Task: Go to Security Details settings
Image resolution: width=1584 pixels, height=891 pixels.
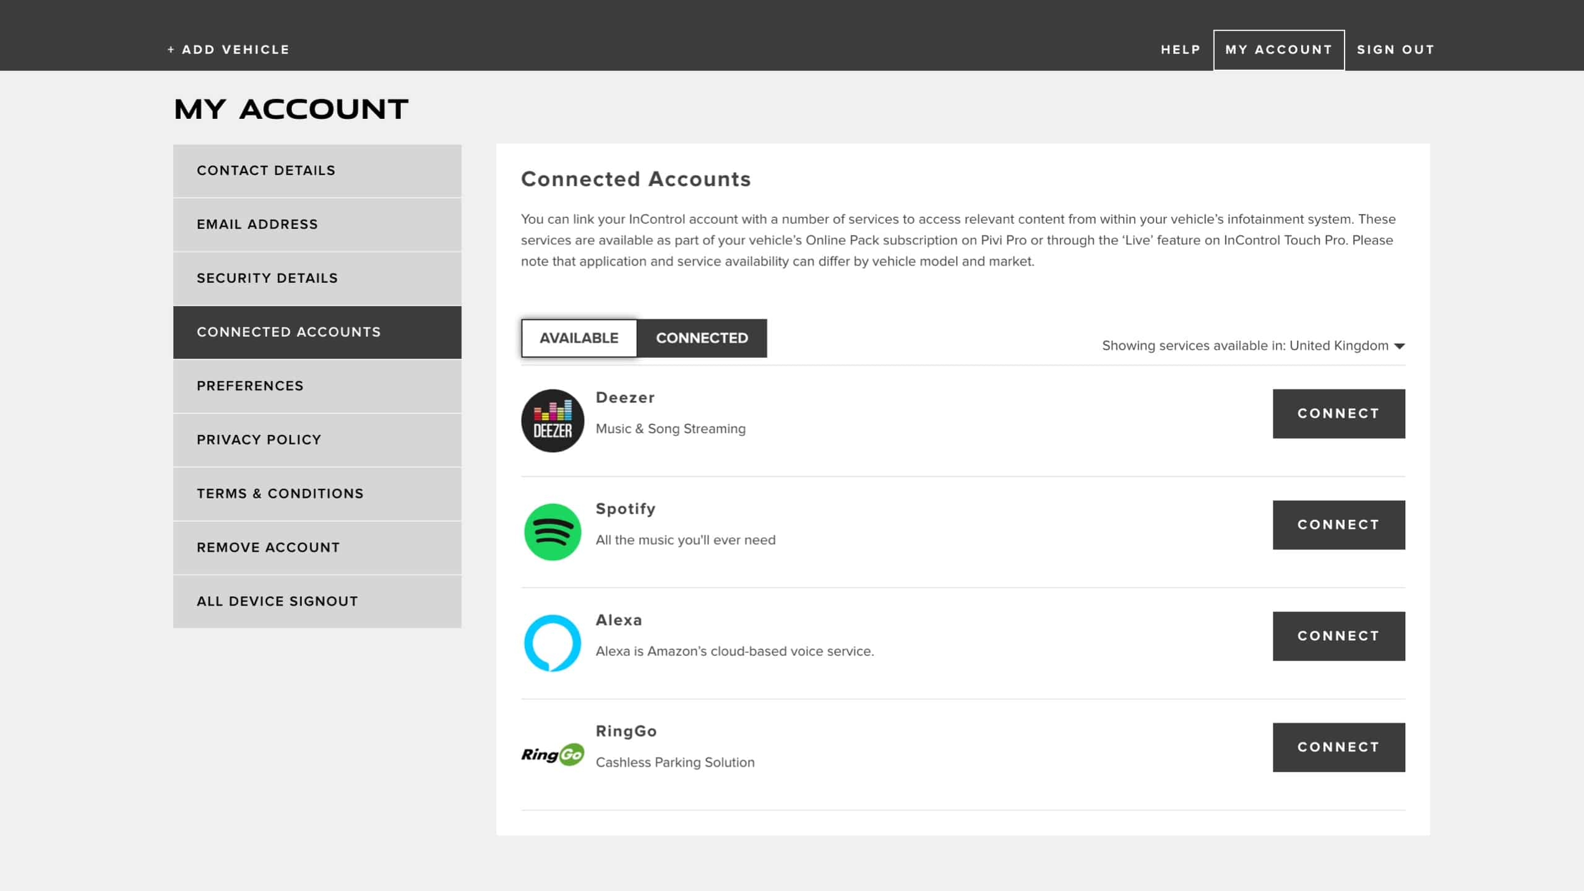Action: [266, 278]
